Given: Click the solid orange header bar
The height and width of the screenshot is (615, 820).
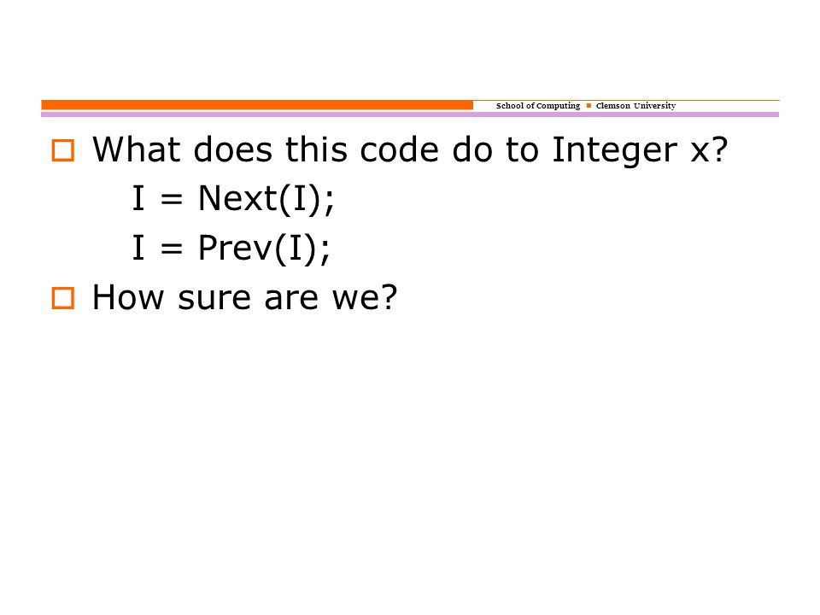Looking at the screenshot, I should 257,104.
